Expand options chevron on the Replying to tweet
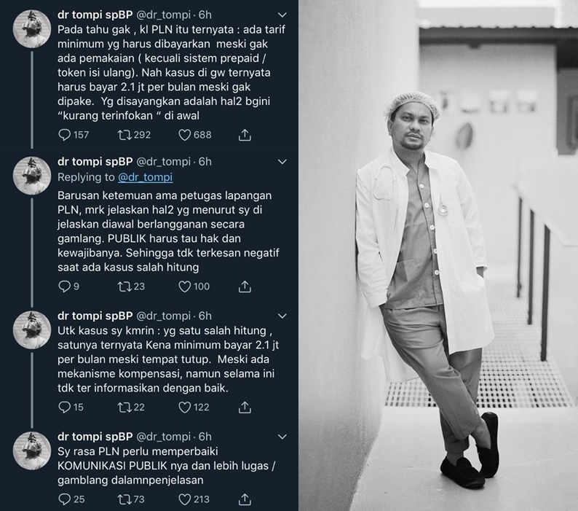Screen dimensions: 578x511 pos(282,162)
